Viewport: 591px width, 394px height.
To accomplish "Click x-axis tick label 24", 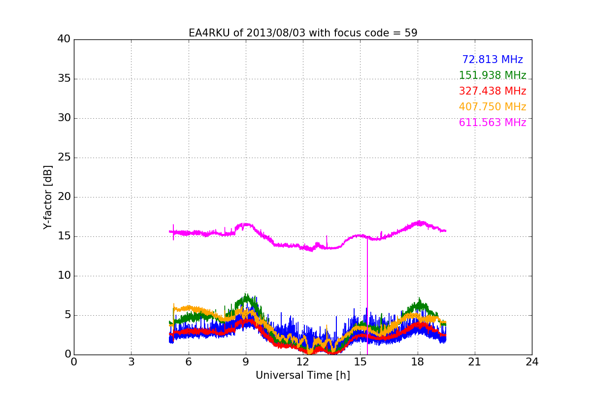I will (x=532, y=361).
